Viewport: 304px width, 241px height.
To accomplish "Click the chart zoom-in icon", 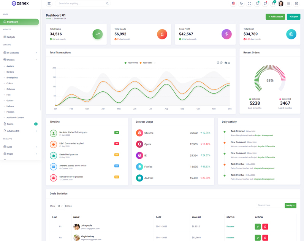I will pyautogui.click(x=218, y=63).
